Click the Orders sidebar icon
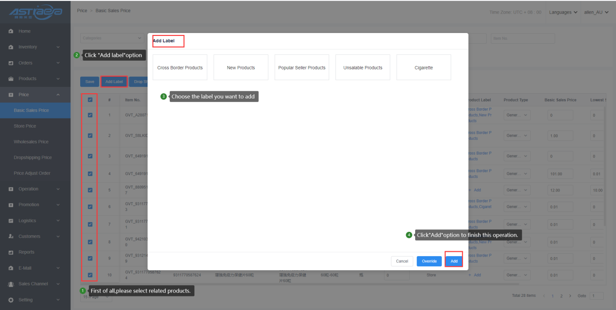Image resolution: width=616 pixels, height=310 pixels. [x=11, y=63]
